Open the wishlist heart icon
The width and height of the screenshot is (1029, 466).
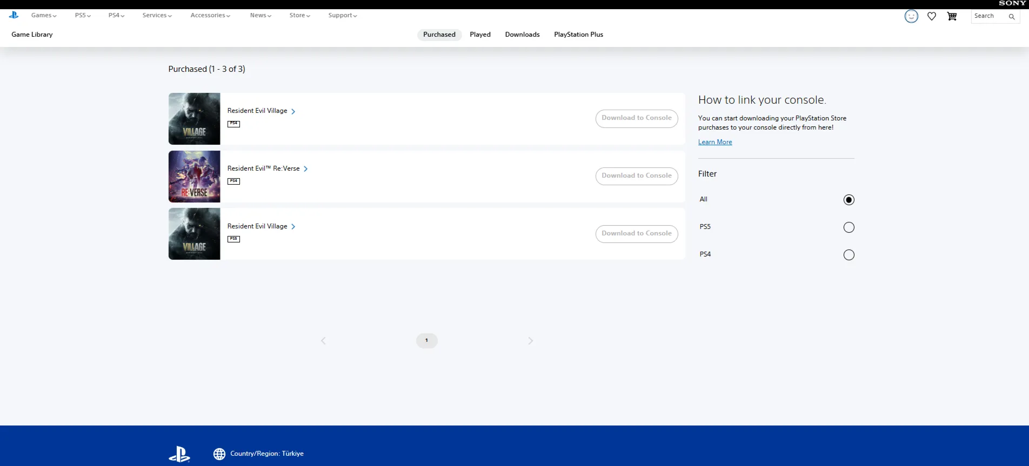(x=932, y=16)
